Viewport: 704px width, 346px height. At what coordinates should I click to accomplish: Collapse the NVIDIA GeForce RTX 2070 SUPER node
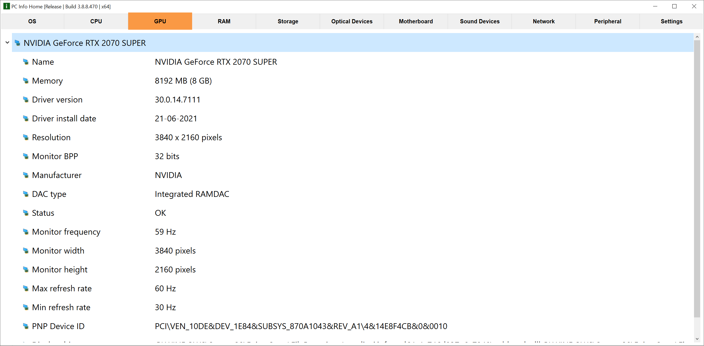[x=8, y=42]
